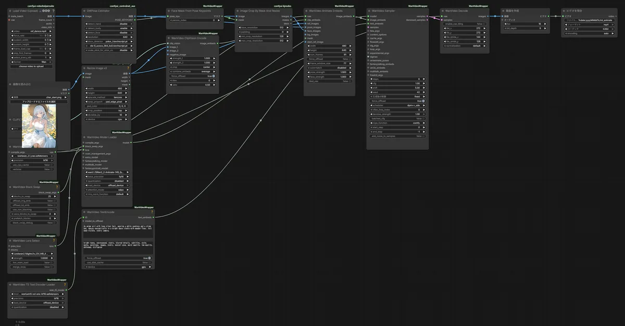Toggle enable_vae_tiling in WanVideo Decode
The image size is (625, 326).
(x=464, y=23)
